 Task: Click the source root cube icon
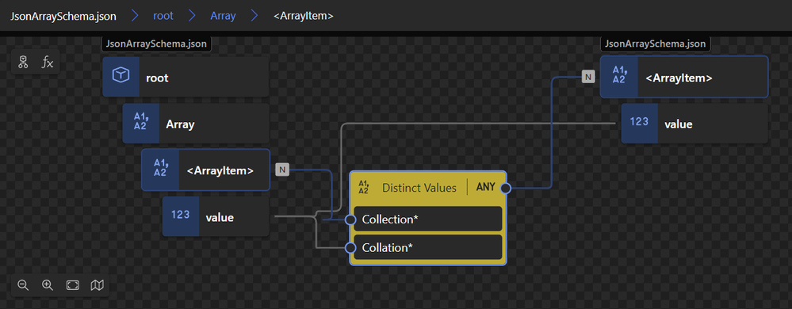(x=121, y=77)
